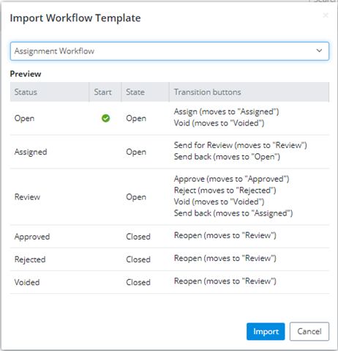Select the Rejected status row
The width and height of the screenshot is (338, 351).
pyautogui.click(x=170, y=259)
